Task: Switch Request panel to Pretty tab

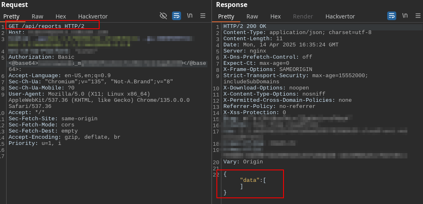Action: (x=12, y=16)
